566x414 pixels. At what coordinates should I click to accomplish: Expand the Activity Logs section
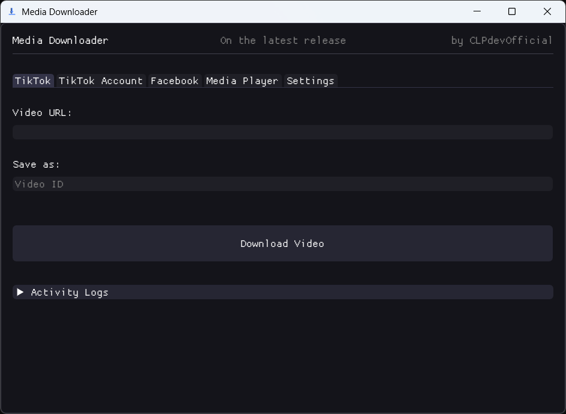pyautogui.click(x=282, y=292)
